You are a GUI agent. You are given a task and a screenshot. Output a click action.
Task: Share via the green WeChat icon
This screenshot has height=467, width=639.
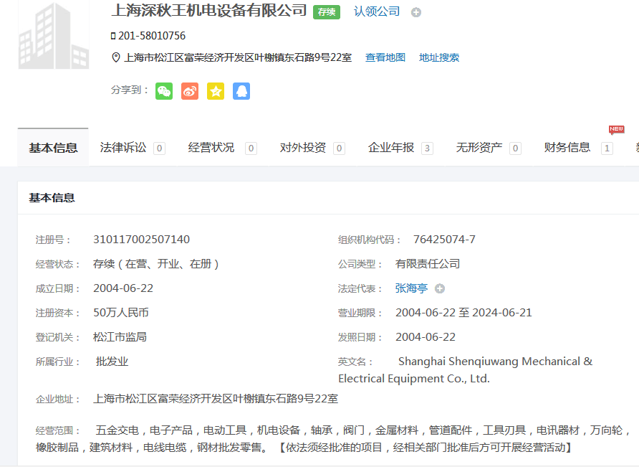(x=164, y=91)
